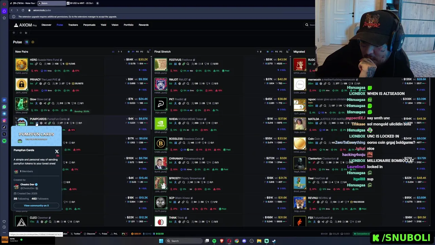Open Discover in bottom status bar
The height and width of the screenshot is (245, 435).
click(x=90, y=234)
